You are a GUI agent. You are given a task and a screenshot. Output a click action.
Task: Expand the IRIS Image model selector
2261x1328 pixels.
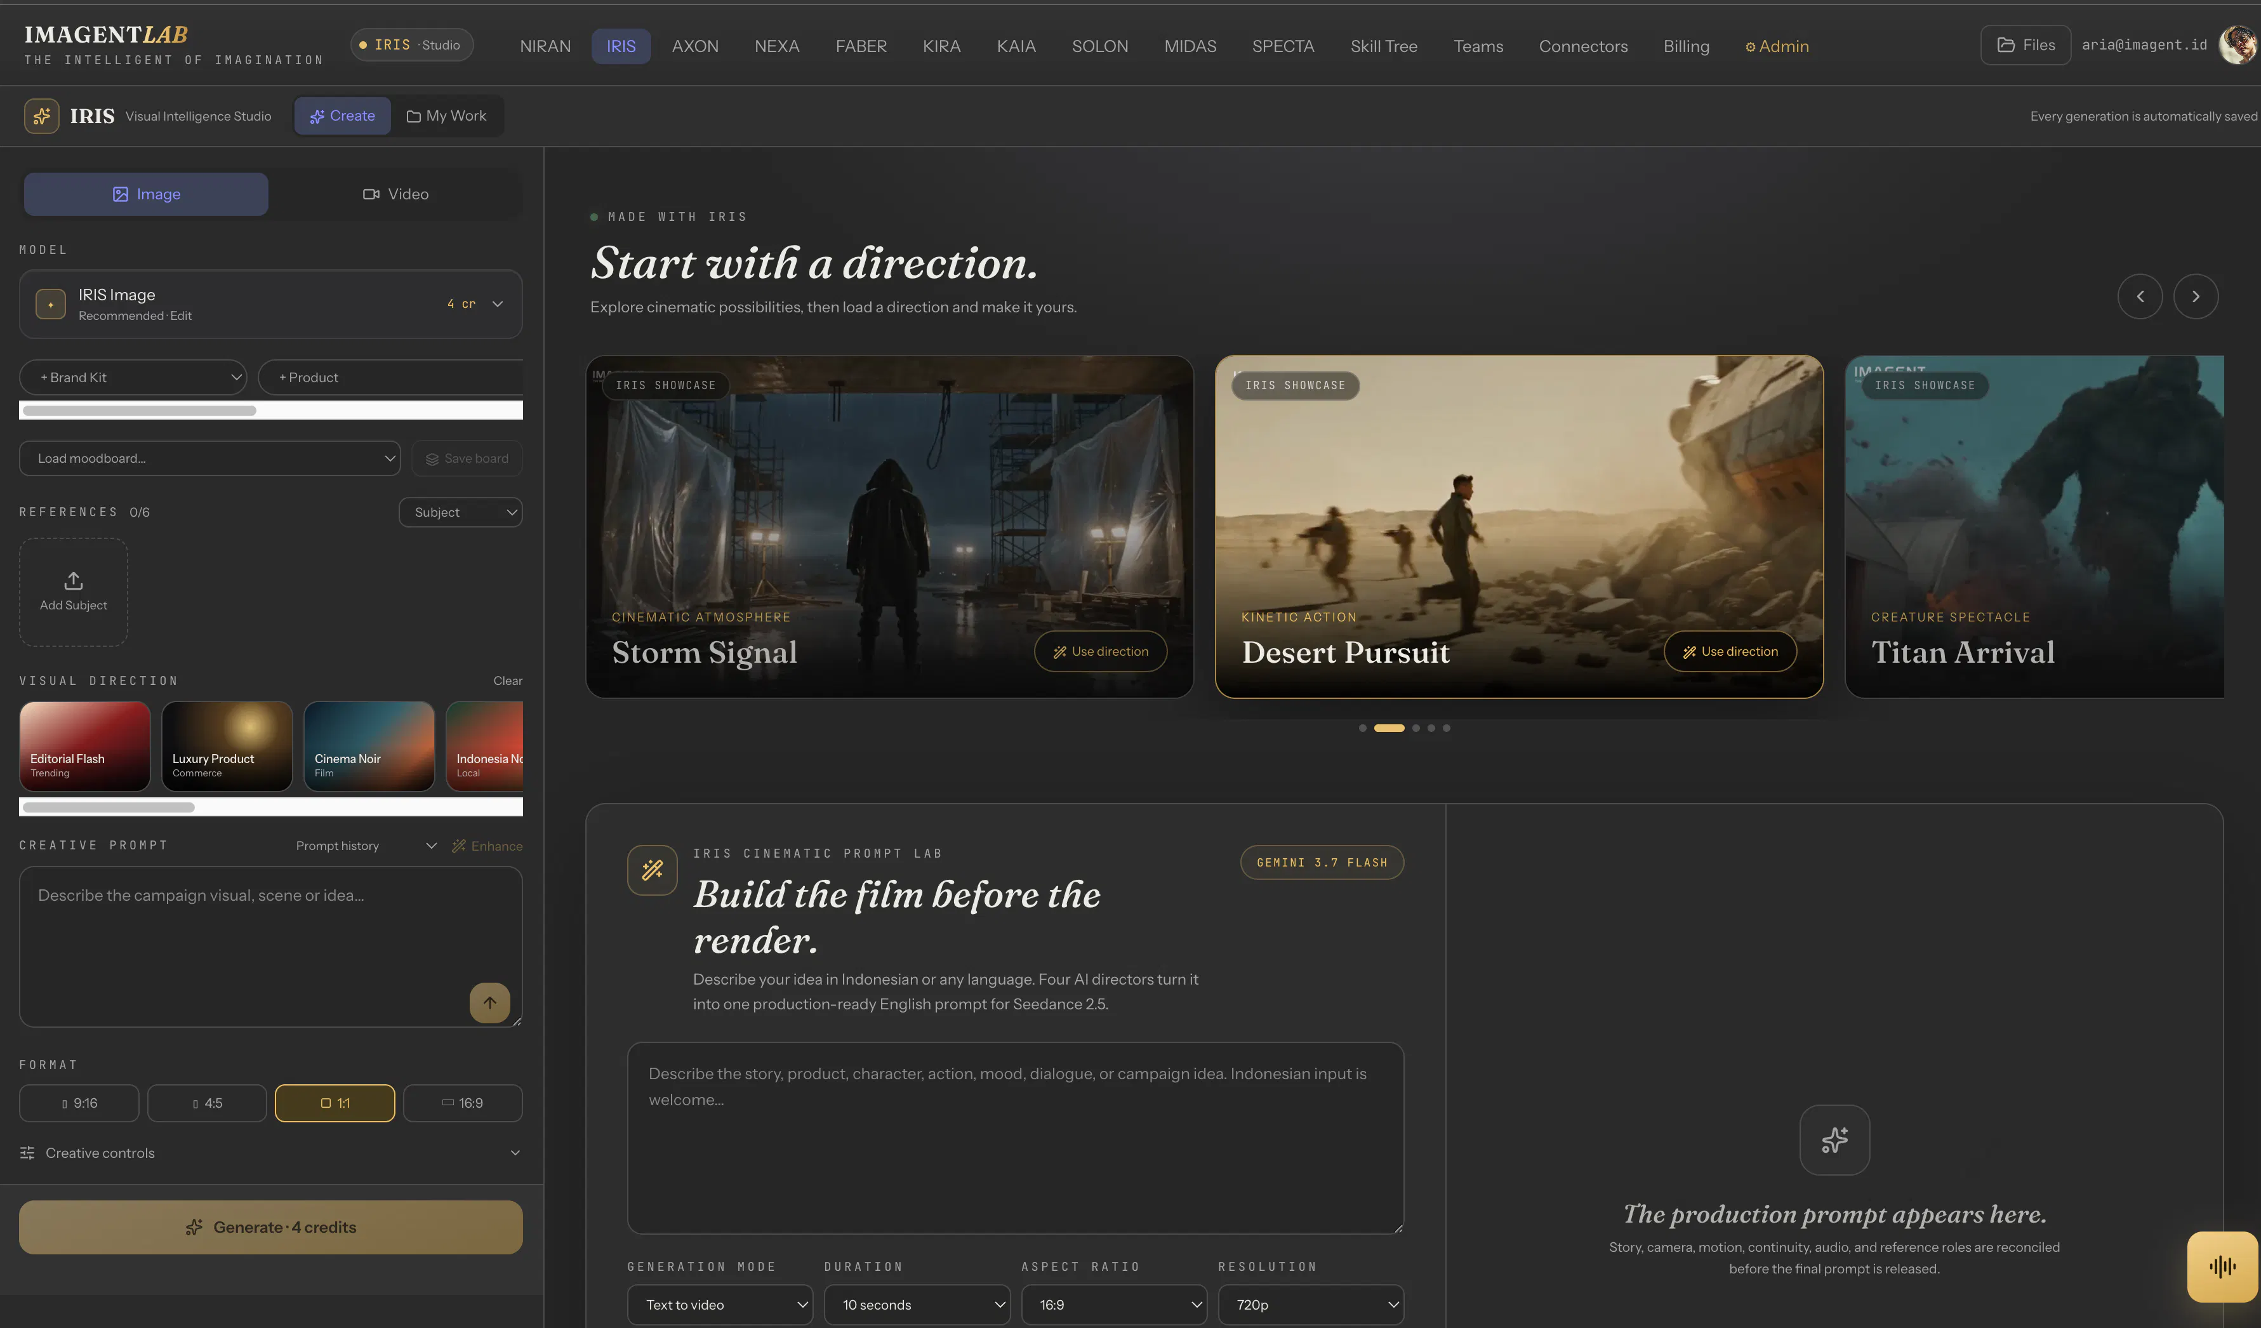(271, 304)
